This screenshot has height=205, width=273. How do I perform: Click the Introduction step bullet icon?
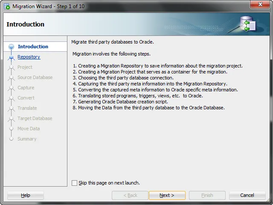pos(12,47)
